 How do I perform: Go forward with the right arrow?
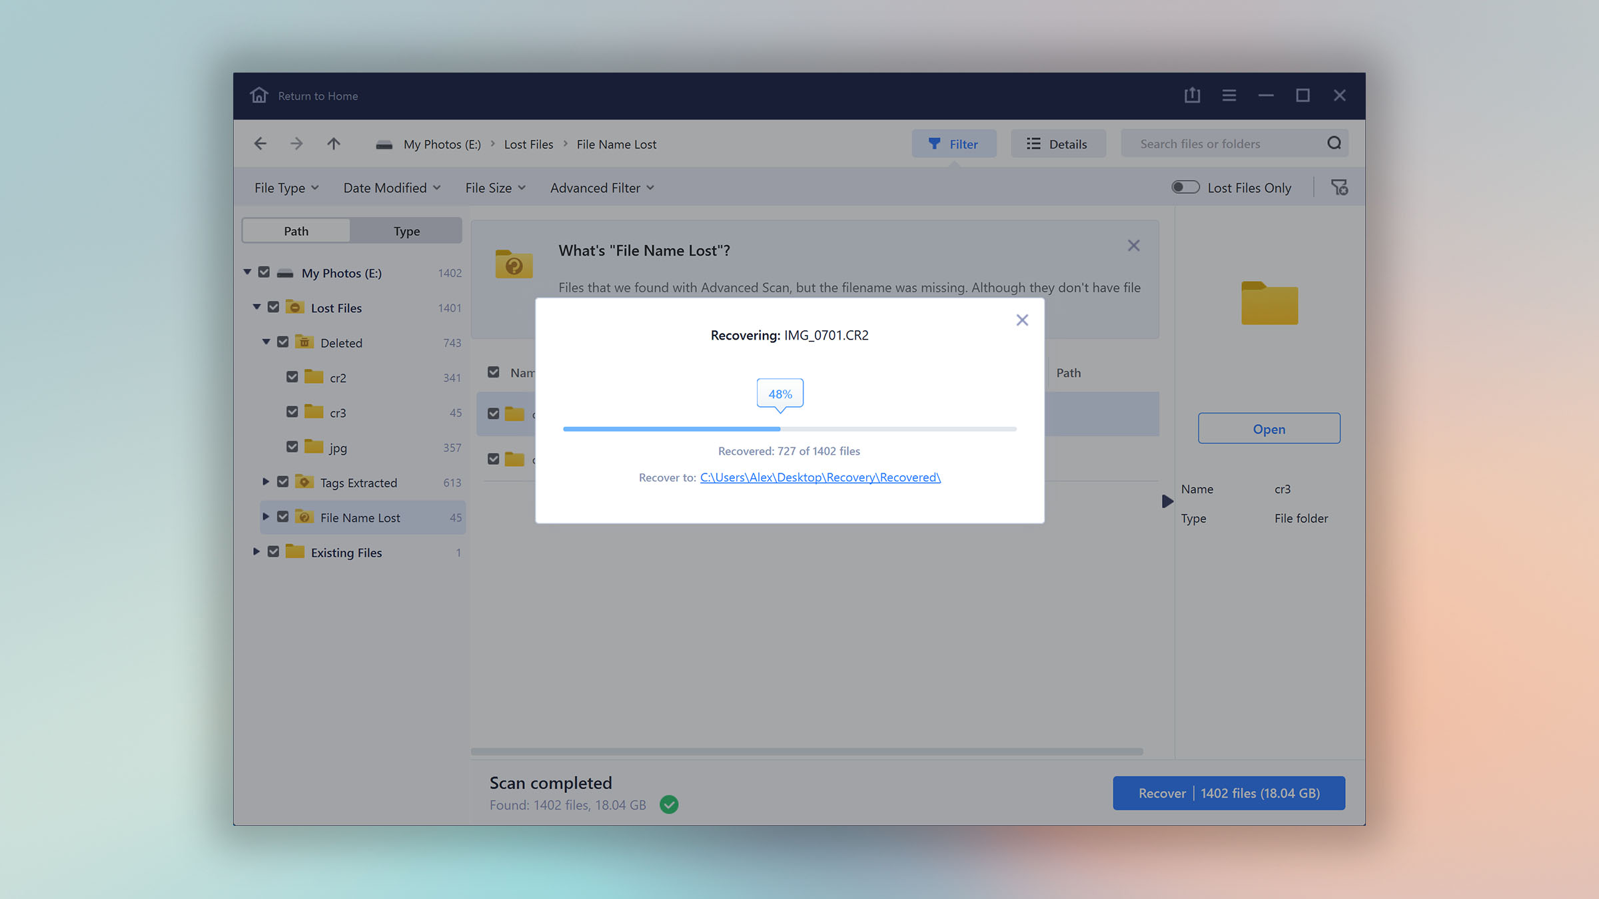point(296,143)
